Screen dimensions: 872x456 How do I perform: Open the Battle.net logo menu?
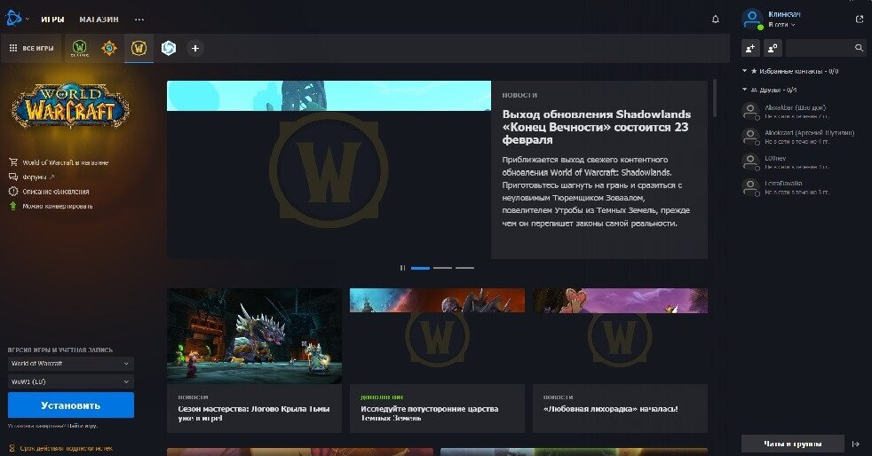point(13,19)
